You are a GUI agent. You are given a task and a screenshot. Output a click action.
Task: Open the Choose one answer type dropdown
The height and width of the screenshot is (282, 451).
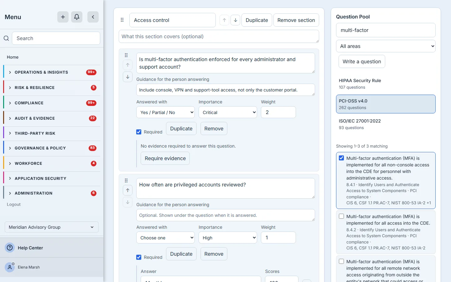point(165,238)
